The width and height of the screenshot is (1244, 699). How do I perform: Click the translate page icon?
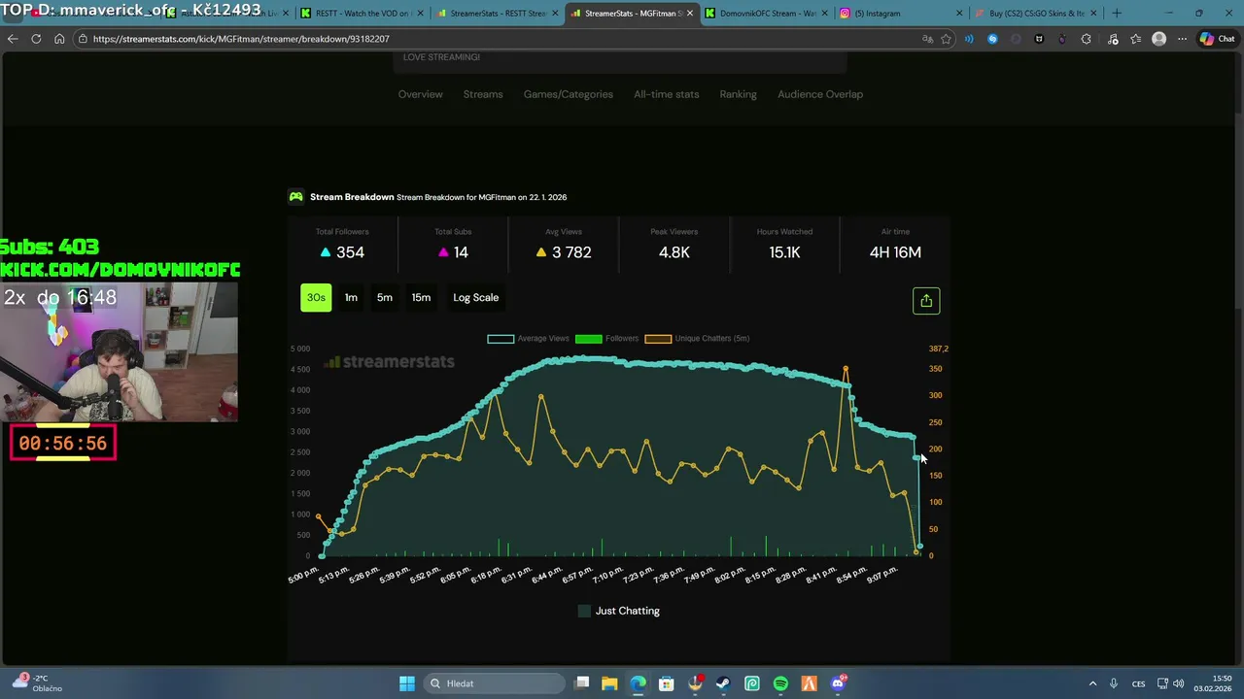click(x=927, y=39)
